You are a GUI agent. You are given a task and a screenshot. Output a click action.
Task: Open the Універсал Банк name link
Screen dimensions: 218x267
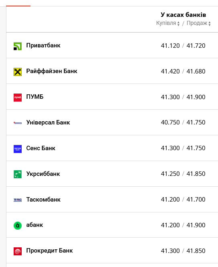tap(48, 122)
